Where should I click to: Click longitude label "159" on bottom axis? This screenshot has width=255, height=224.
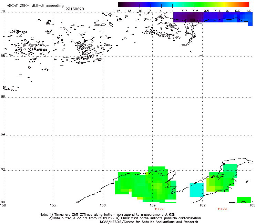(x=152, y=205)
